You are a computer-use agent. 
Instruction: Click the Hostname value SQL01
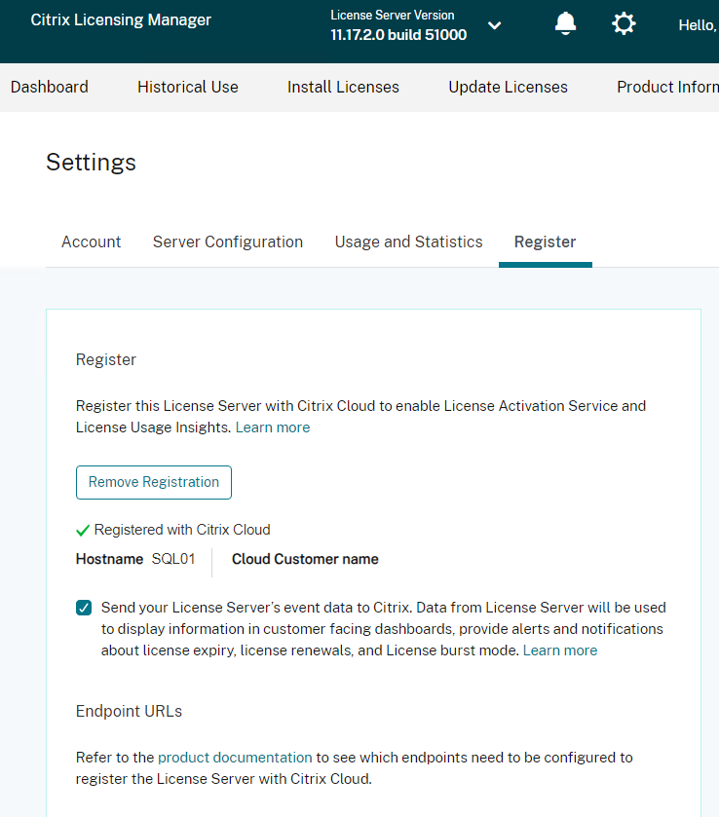click(173, 559)
